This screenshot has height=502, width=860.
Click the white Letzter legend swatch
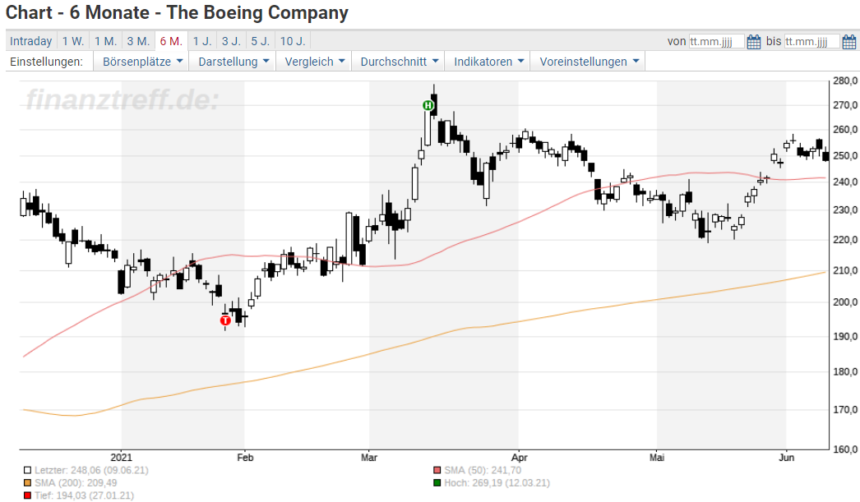point(27,470)
